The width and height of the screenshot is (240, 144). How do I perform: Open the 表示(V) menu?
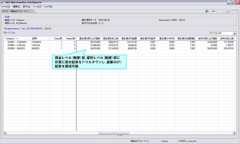(26, 7)
